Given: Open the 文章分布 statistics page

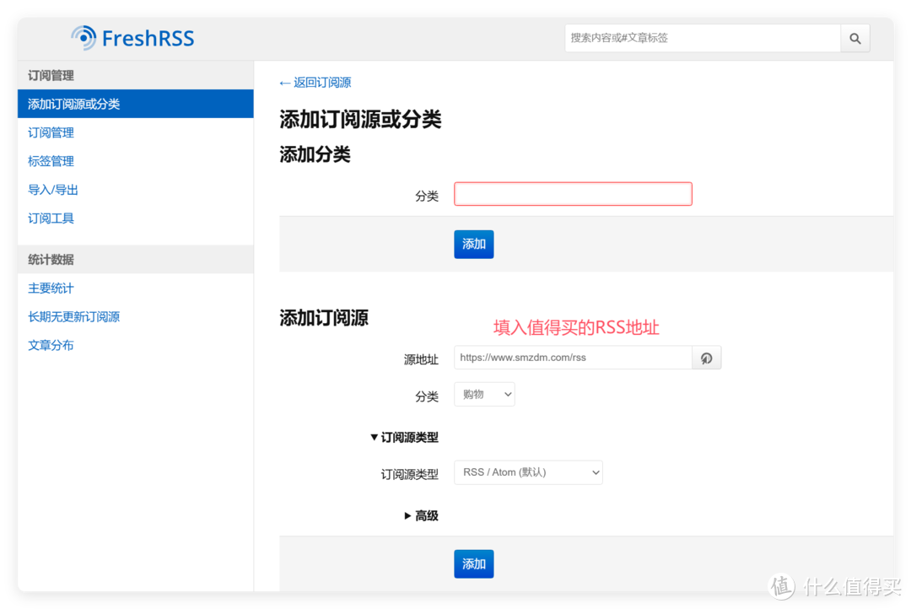Looking at the screenshot, I should (x=51, y=345).
